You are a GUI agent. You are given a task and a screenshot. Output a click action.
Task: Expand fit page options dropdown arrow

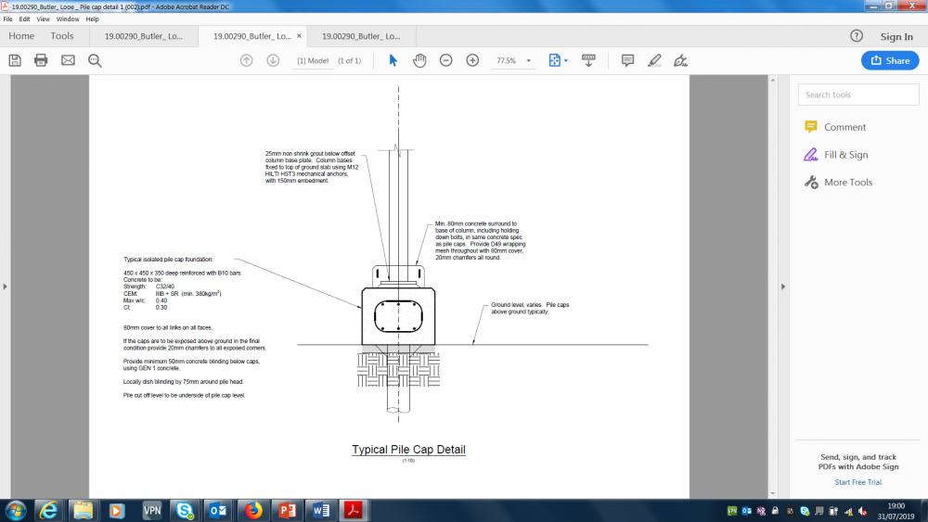(566, 61)
